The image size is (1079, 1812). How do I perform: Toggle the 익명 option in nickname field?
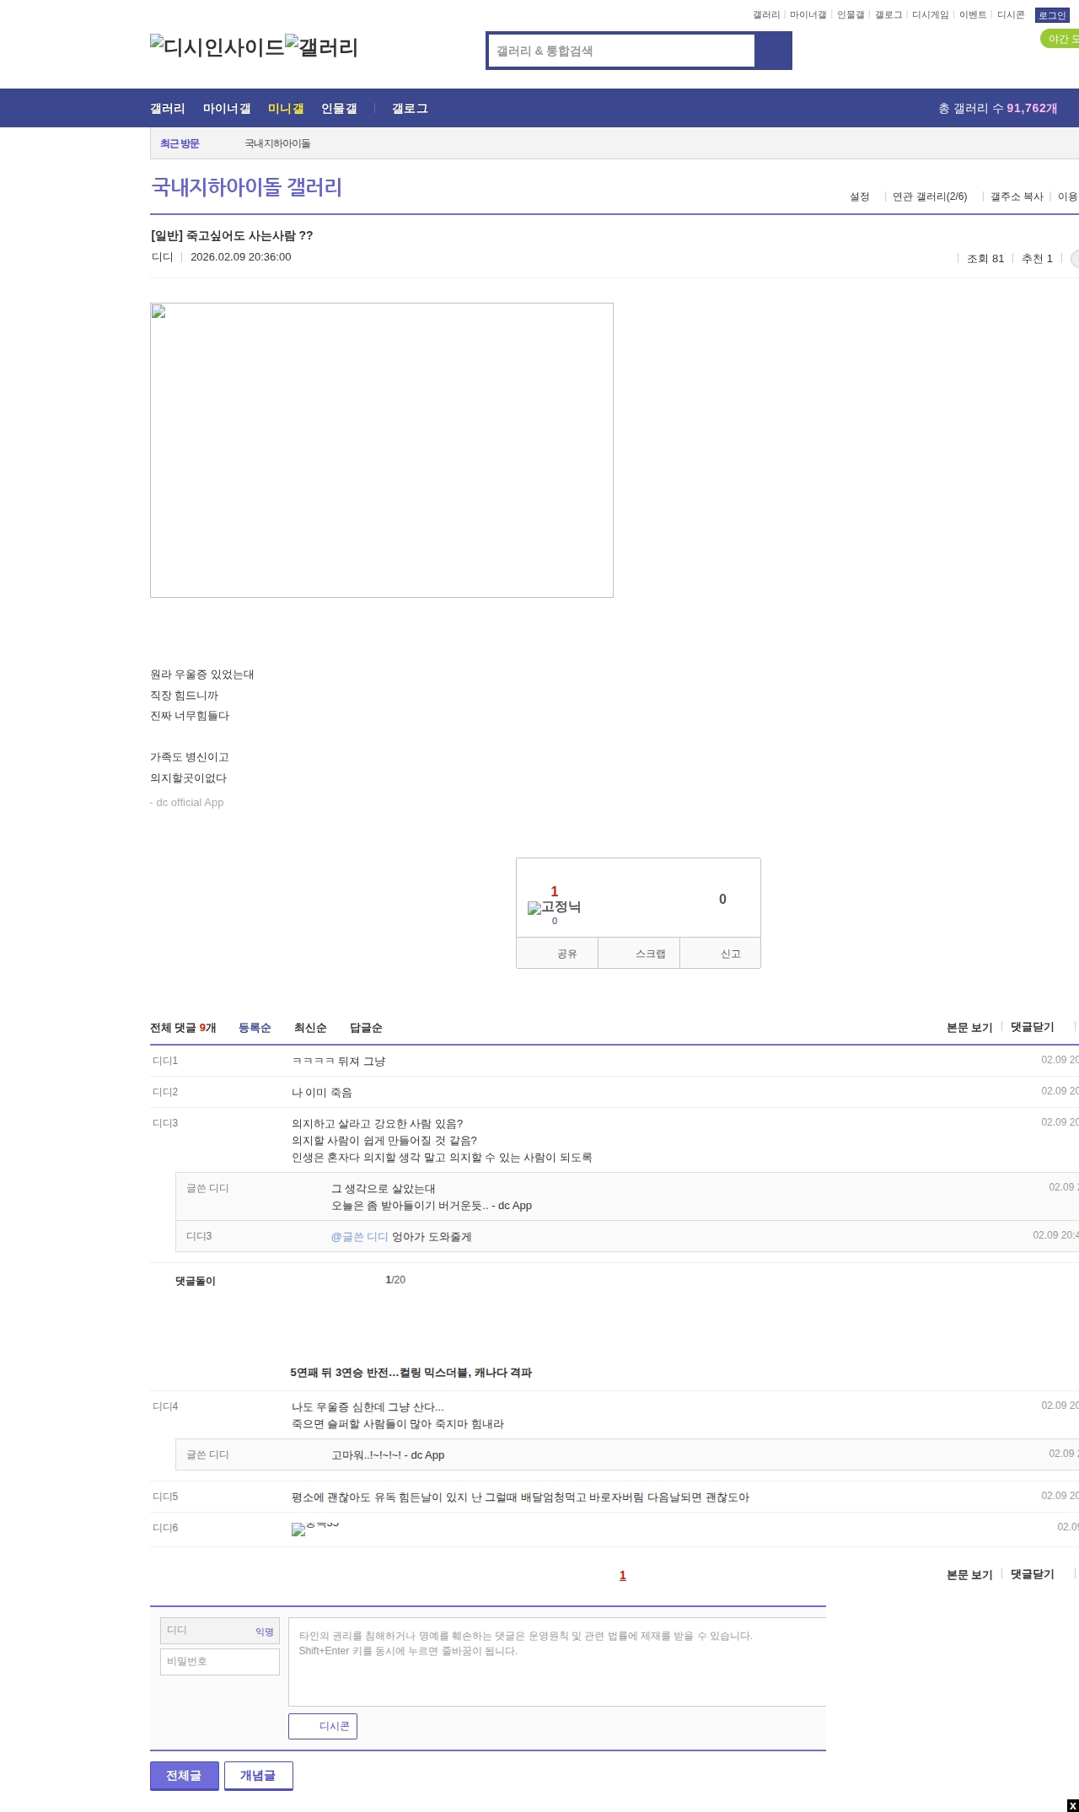[x=265, y=1632]
